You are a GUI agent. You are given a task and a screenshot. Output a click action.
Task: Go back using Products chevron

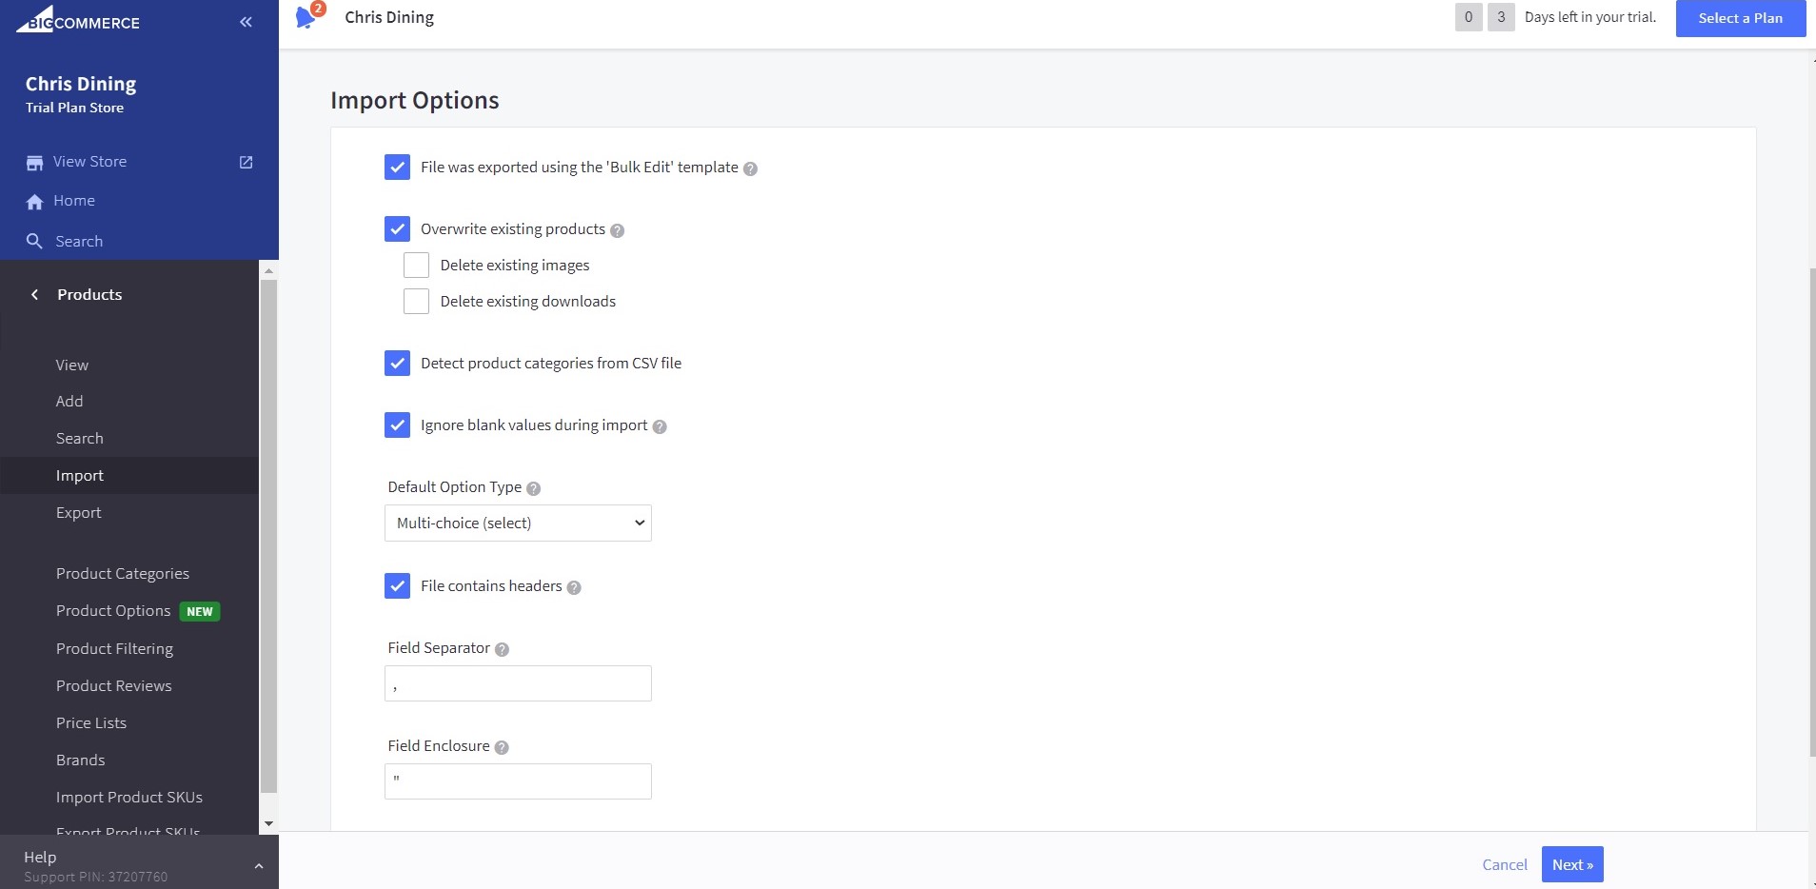(x=35, y=295)
